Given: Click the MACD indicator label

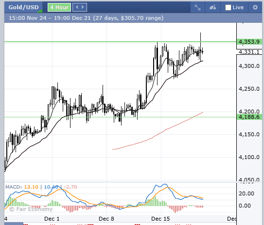Looking at the screenshot, I should click(14, 187).
